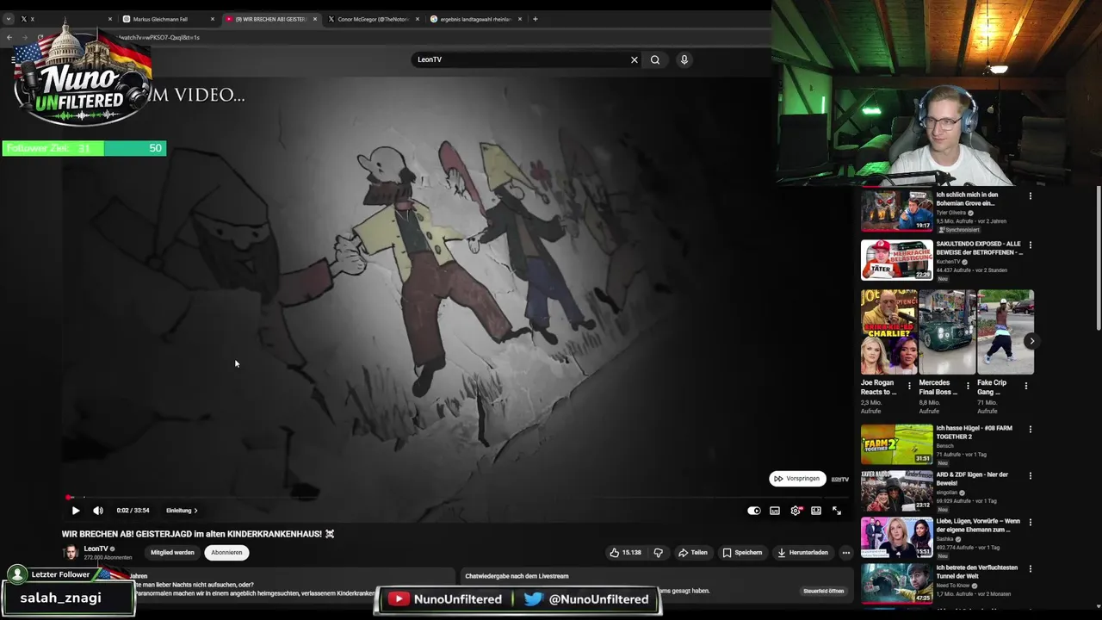Click the Teilen share button
The height and width of the screenshot is (620, 1102).
(x=693, y=553)
